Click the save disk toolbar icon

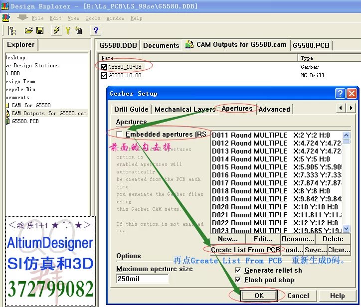tap(40, 30)
